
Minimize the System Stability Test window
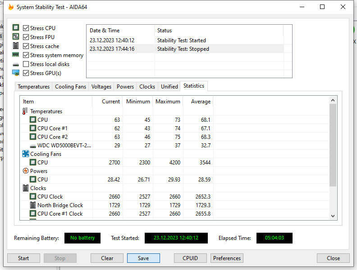coord(302,7)
